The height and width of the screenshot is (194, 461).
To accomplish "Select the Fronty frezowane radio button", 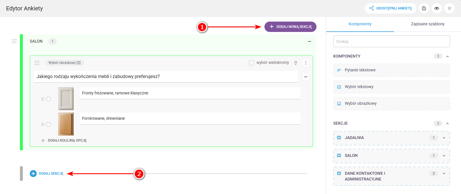I will [x=49, y=99].
